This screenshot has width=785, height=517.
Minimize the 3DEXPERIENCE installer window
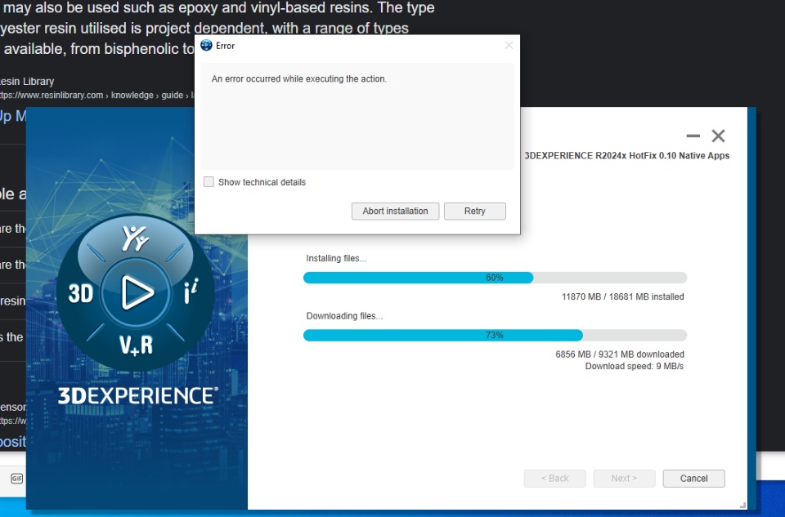(x=693, y=136)
